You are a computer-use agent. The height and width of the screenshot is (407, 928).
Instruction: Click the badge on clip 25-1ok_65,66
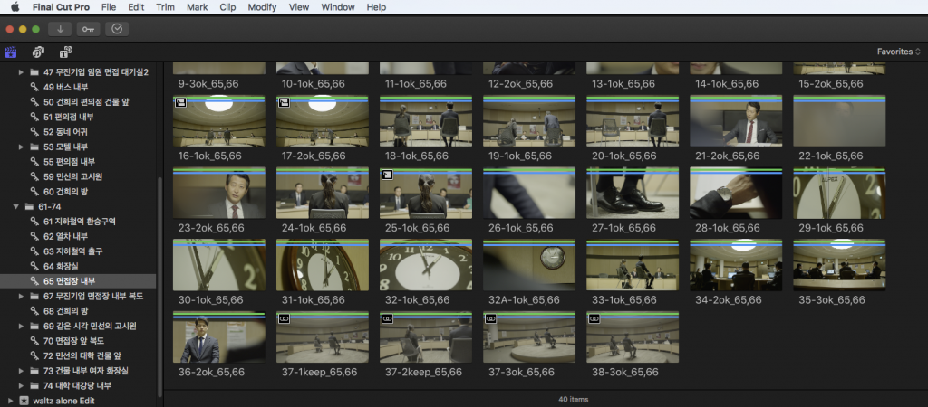[387, 175]
